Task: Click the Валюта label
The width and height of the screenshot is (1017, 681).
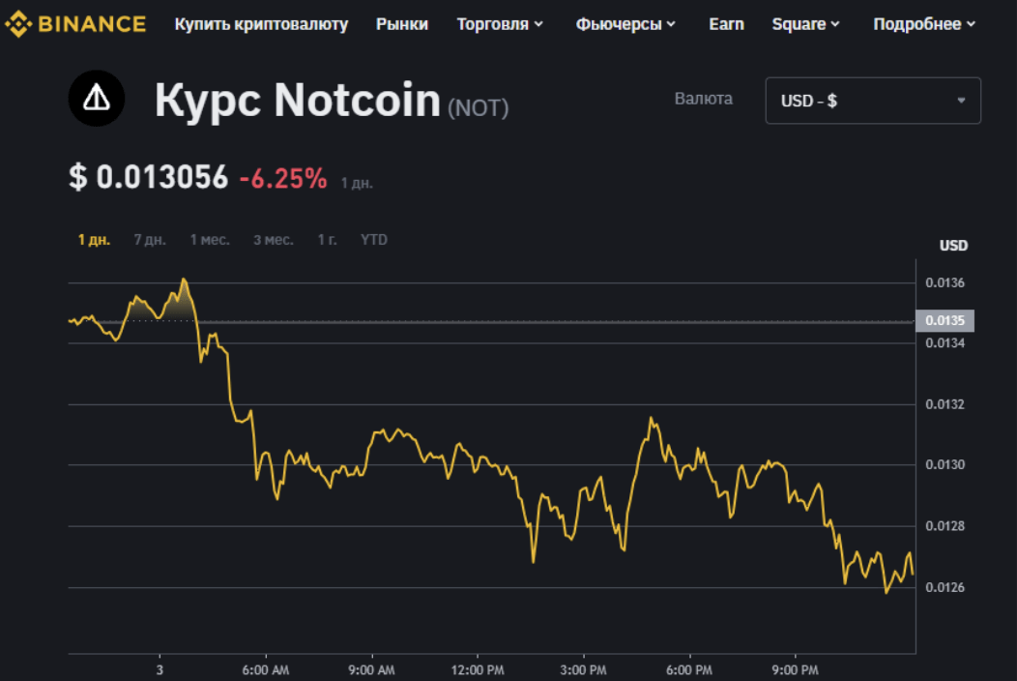Action: coord(704,99)
